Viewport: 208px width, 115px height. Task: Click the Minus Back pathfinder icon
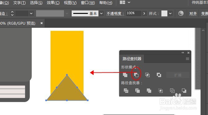click(184, 91)
